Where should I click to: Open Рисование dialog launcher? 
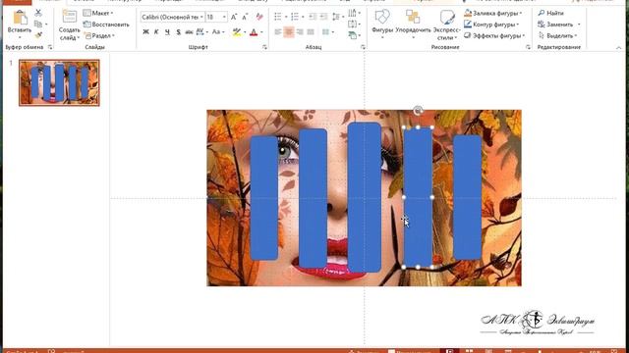pos(528,47)
